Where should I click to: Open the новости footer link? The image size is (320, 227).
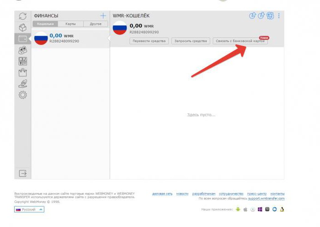click(x=182, y=194)
